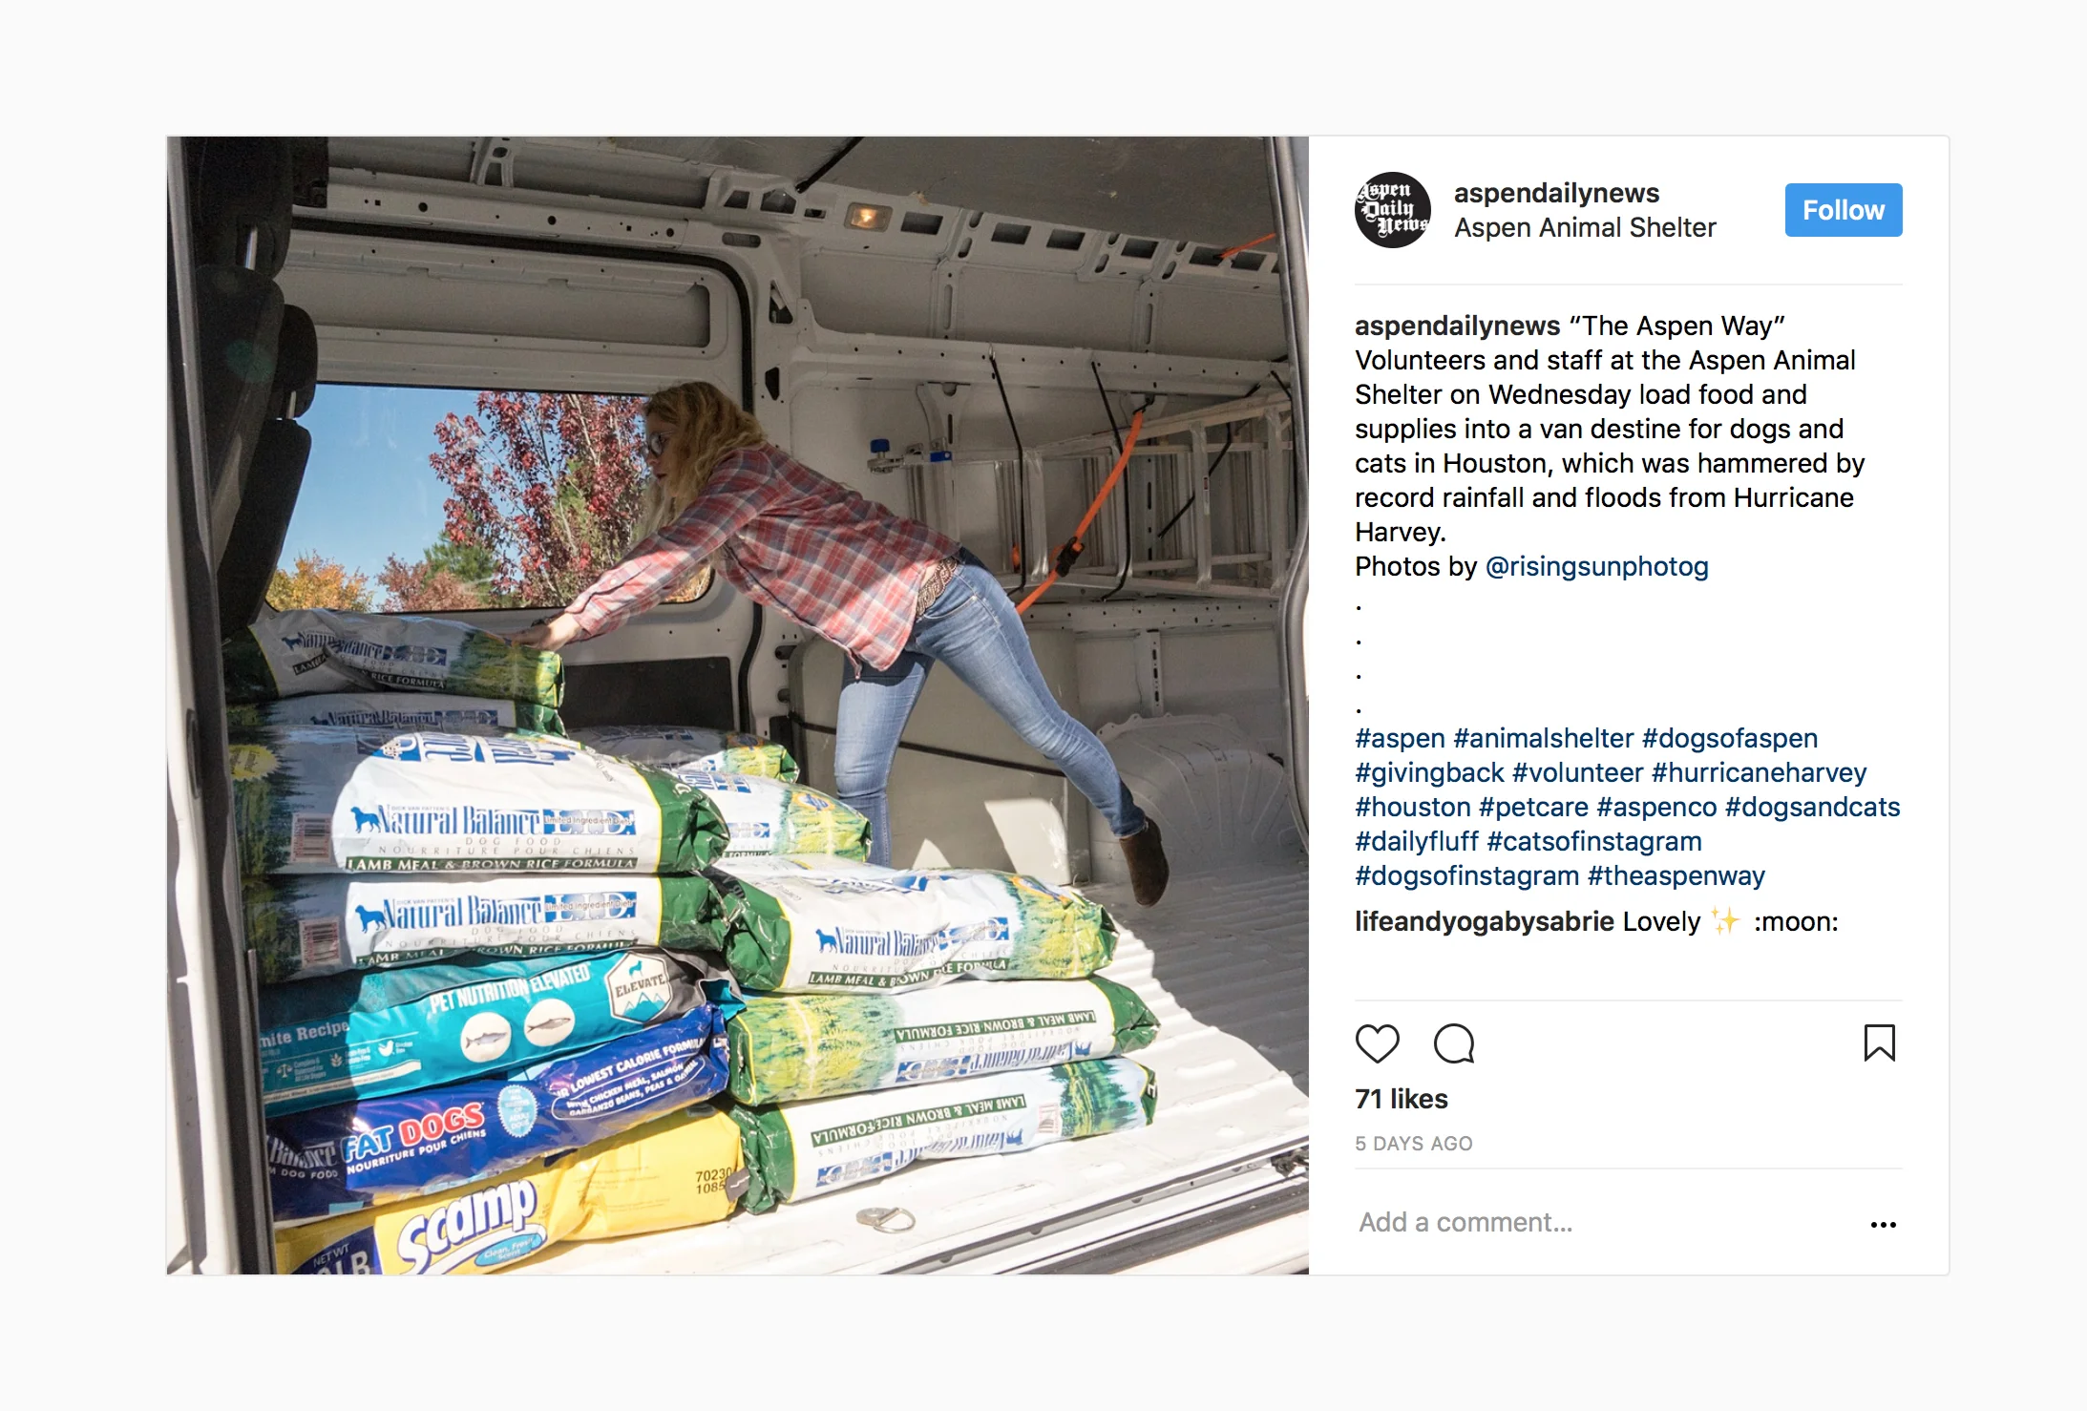Save the post with the bookmark icon
Screen dimensions: 2087x1411
(1879, 1042)
